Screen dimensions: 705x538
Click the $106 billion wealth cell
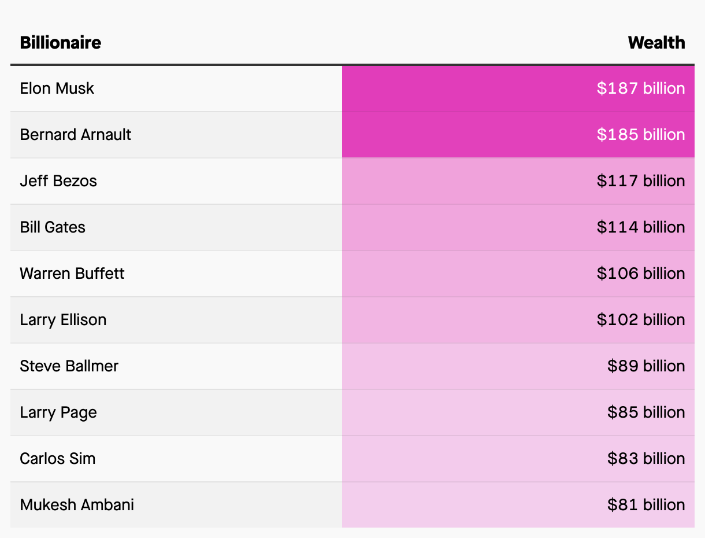point(640,274)
